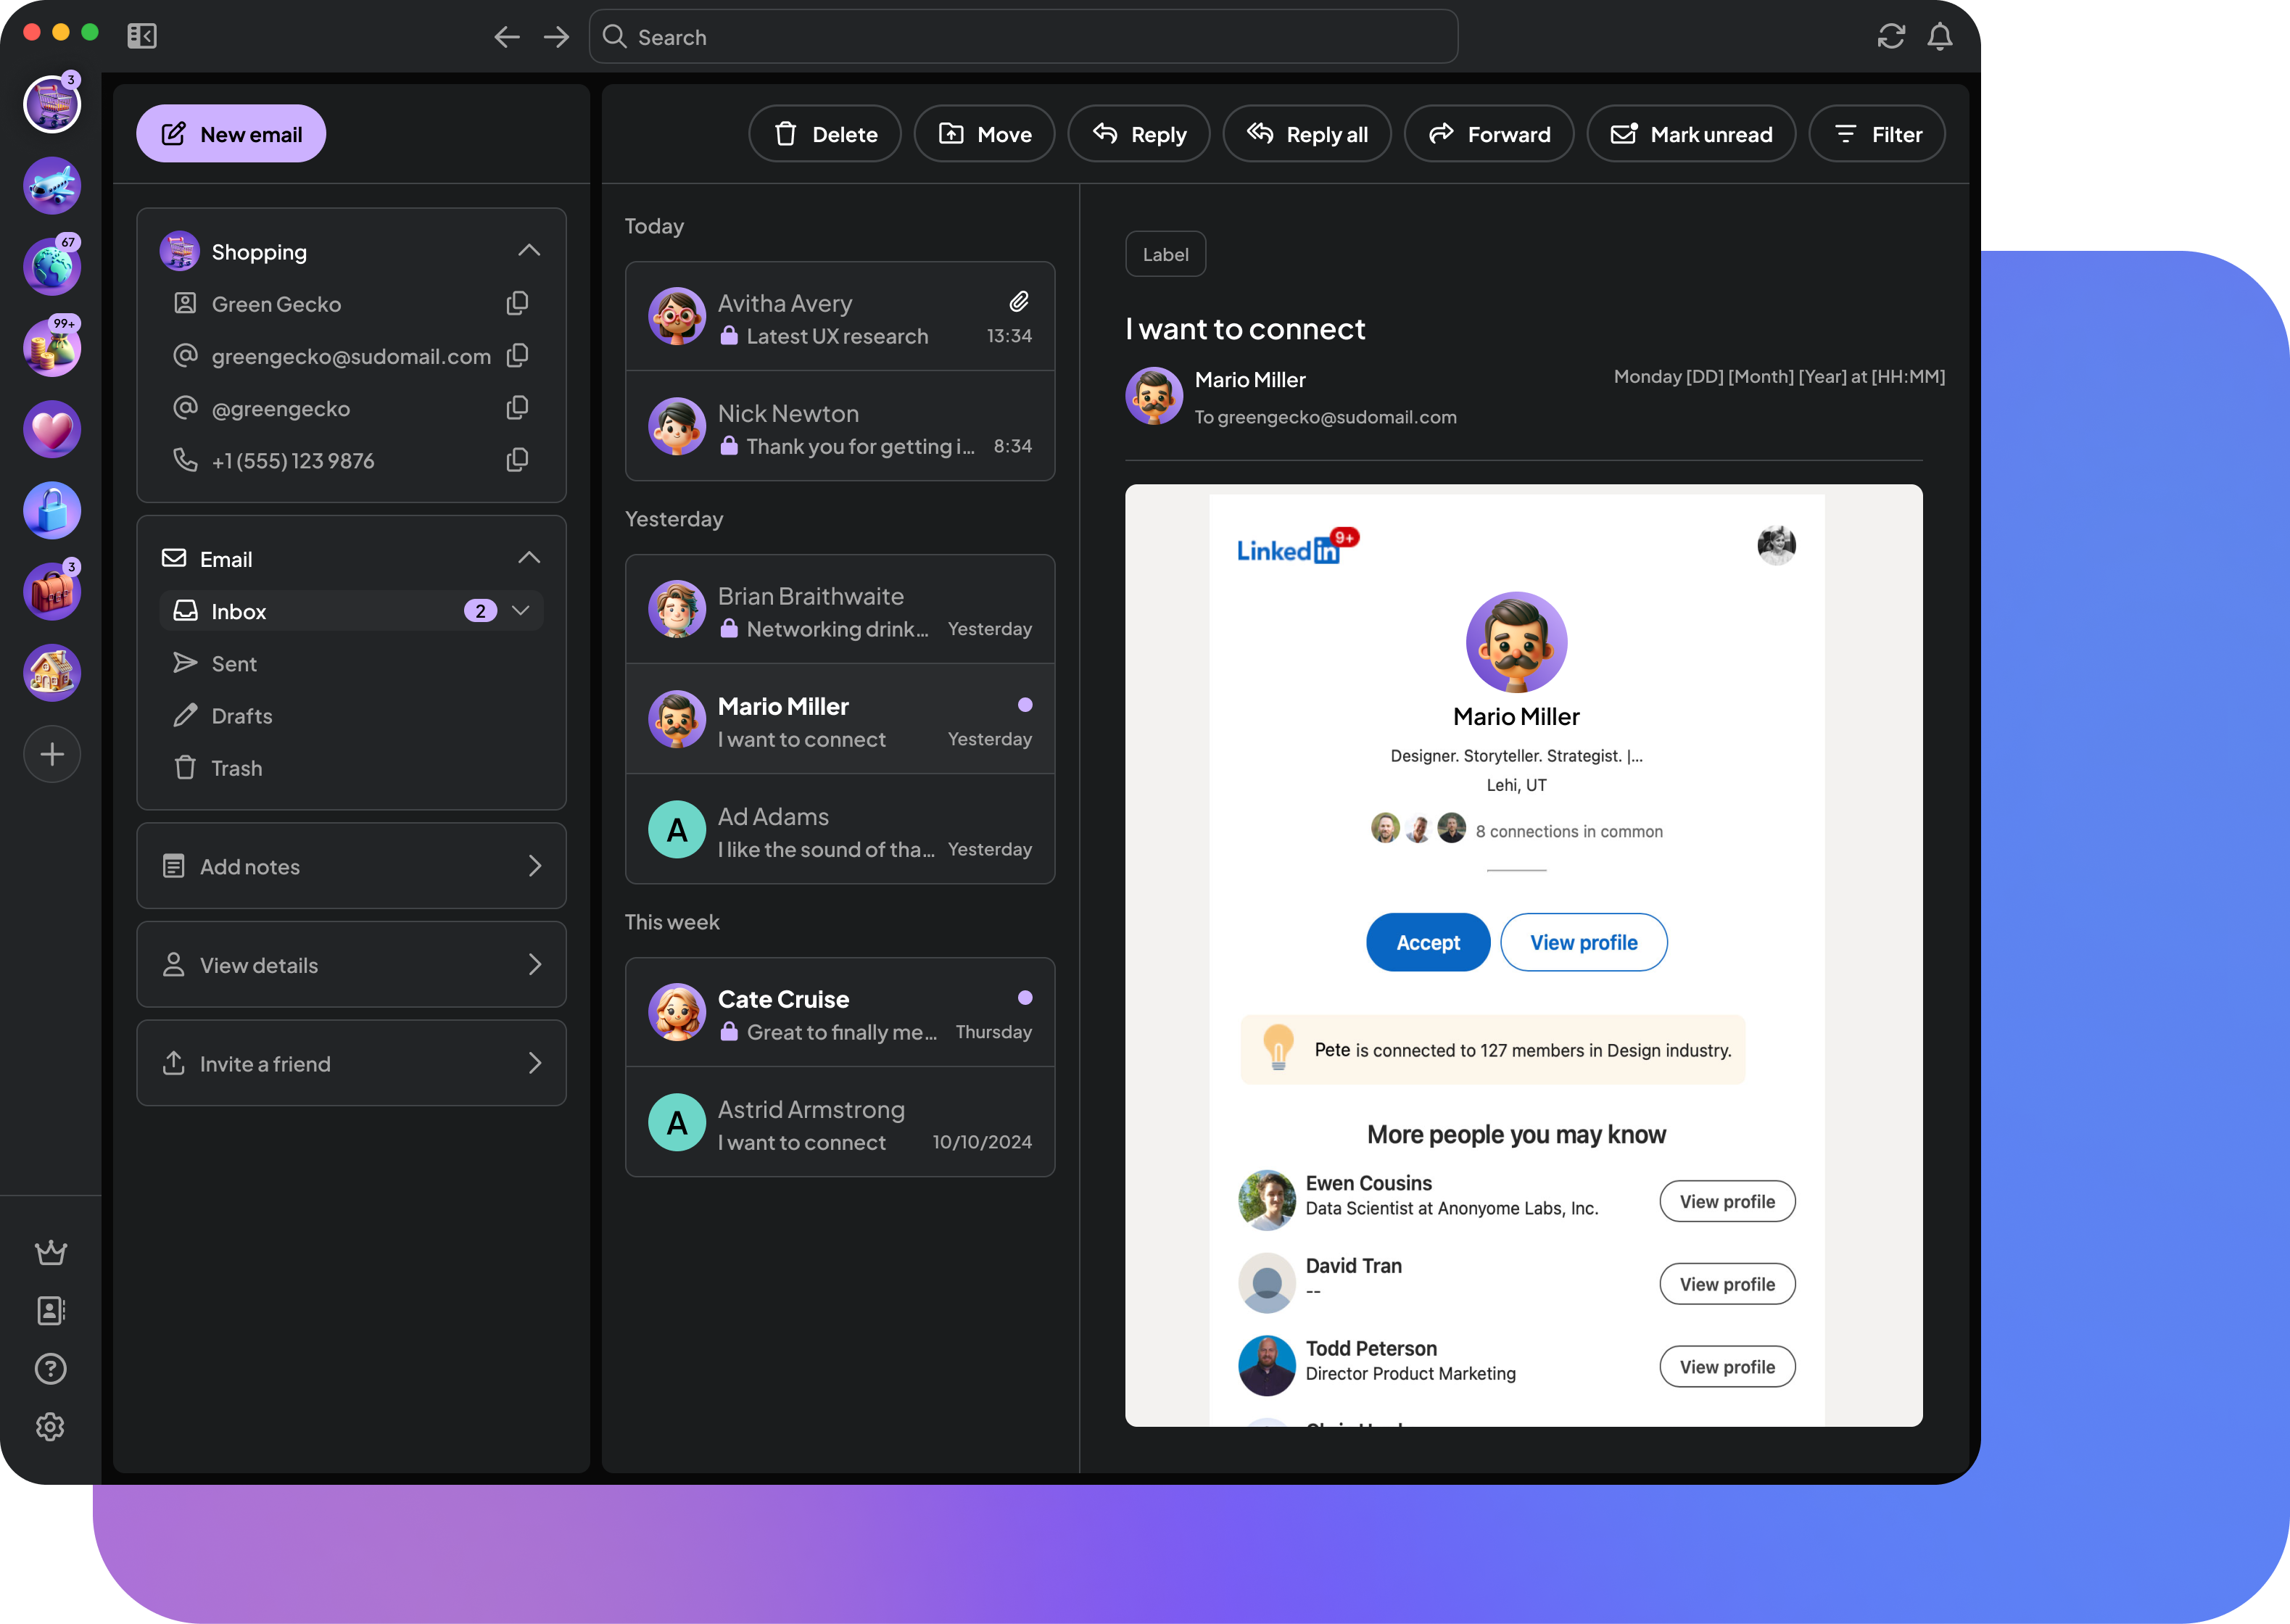The height and width of the screenshot is (1624, 2290).
Task: Open the settings gear in sidebar
Action: pyautogui.click(x=50, y=1426)
